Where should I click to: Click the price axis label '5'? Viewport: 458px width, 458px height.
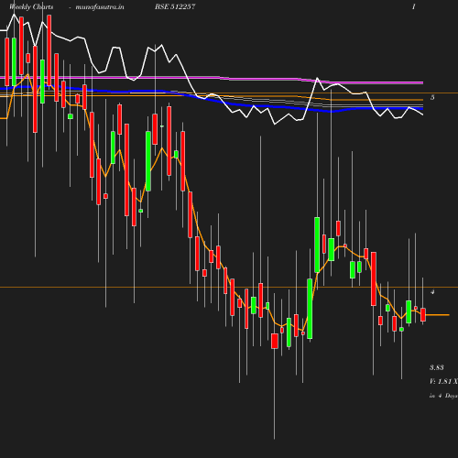(x=432, y=97)
